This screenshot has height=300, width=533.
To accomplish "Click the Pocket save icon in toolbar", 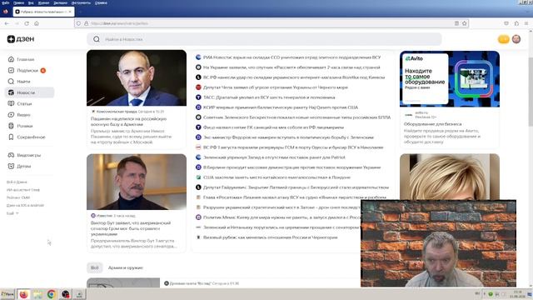I will (x=506, y=23).
